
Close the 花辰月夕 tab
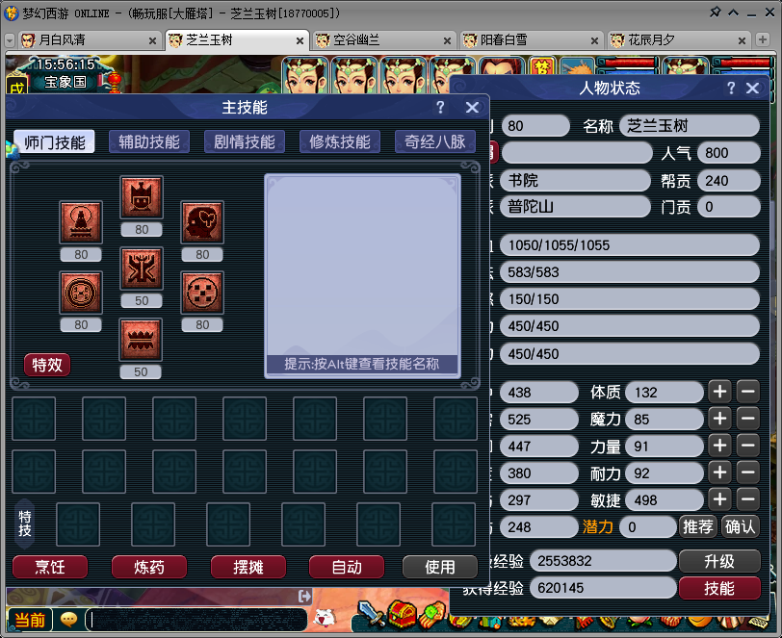[743, 40]
